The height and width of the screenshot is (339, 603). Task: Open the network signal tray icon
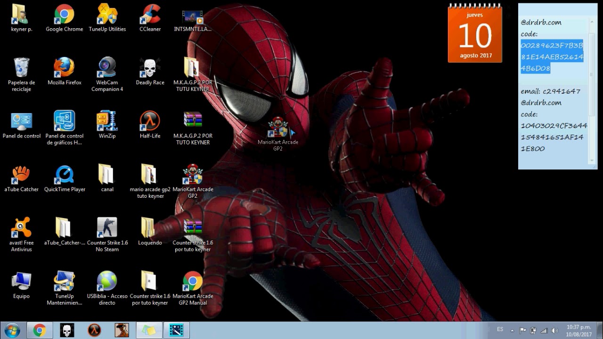click(x=544, y=331)
